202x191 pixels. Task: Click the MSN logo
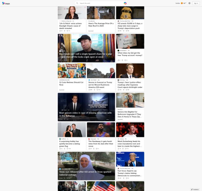click(6, 3)
